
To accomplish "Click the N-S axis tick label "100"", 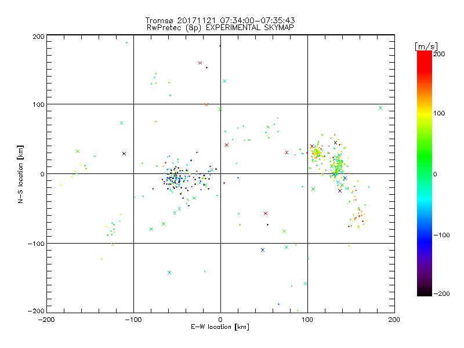I will (x=38, y=104).
